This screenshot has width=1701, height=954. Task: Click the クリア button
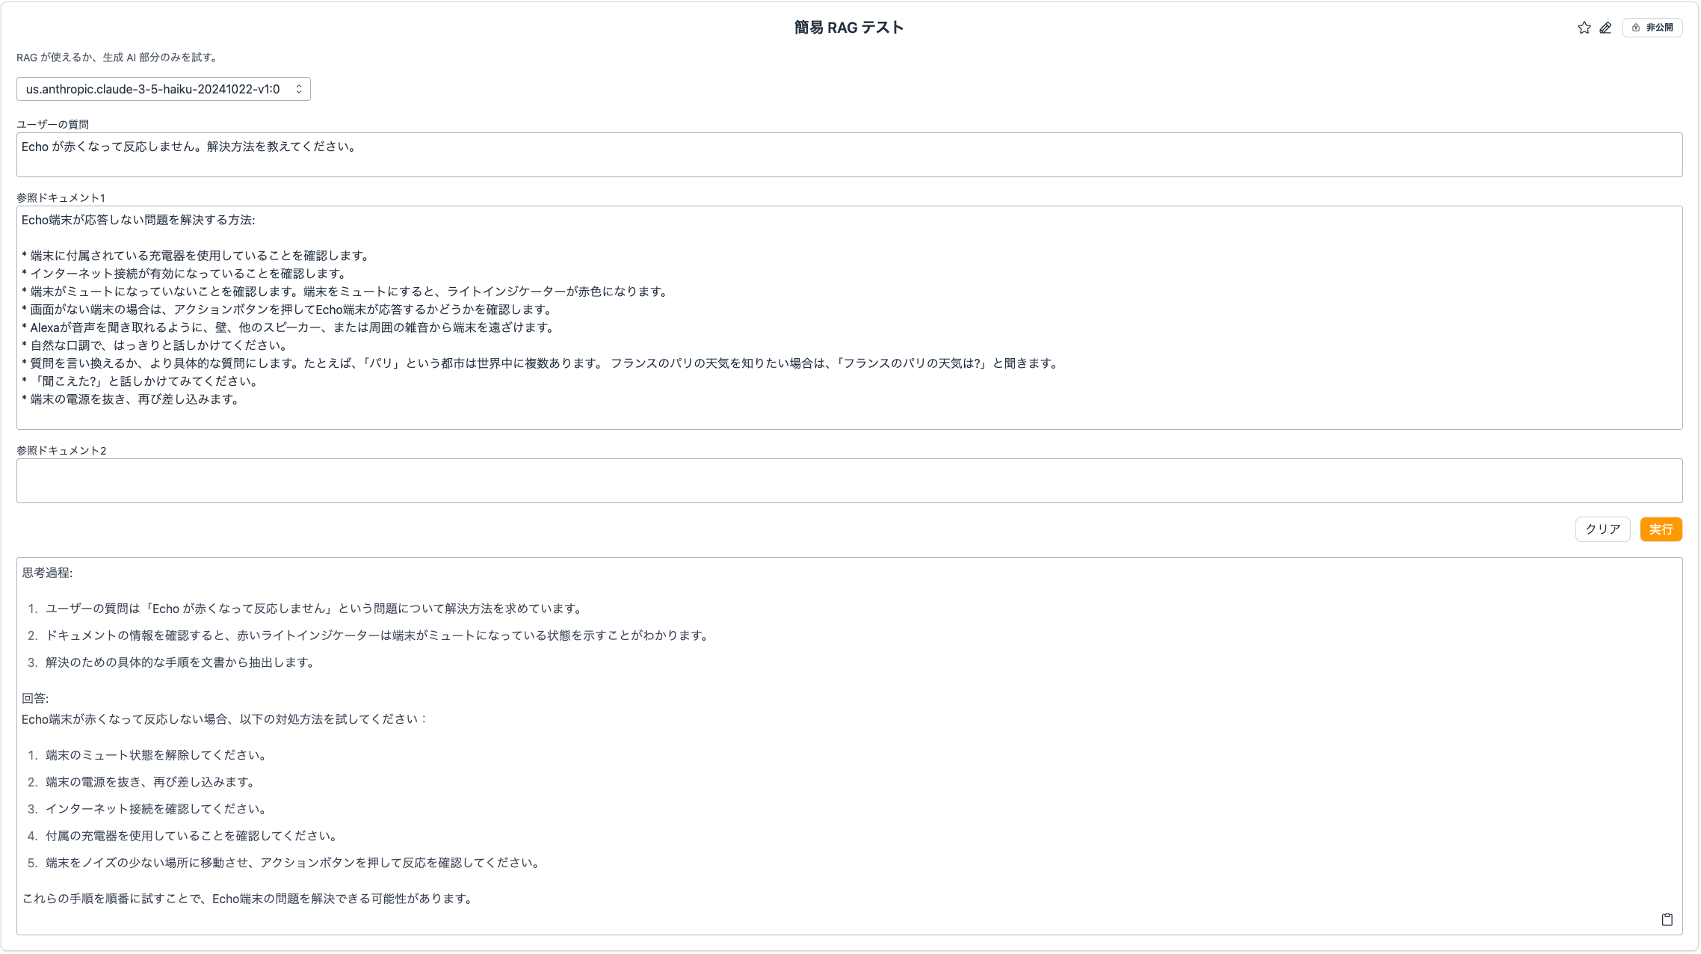[1602, 529]
